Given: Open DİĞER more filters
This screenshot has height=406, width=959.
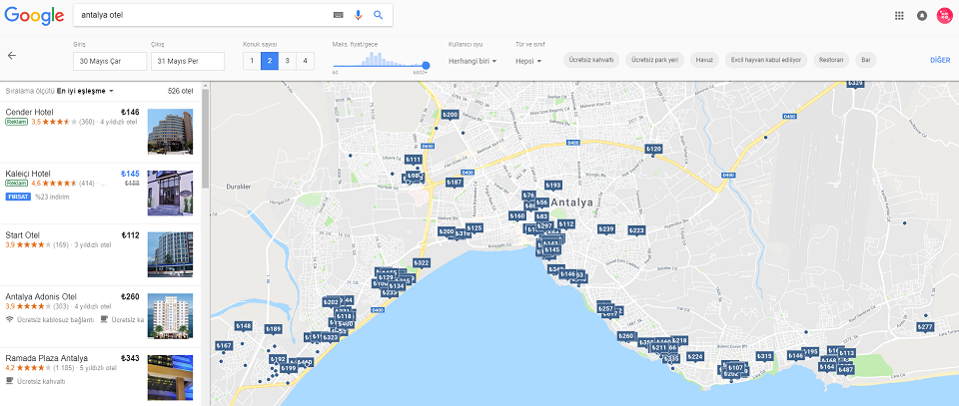Looking at the screenshot, I should click(x=940, y=60).
